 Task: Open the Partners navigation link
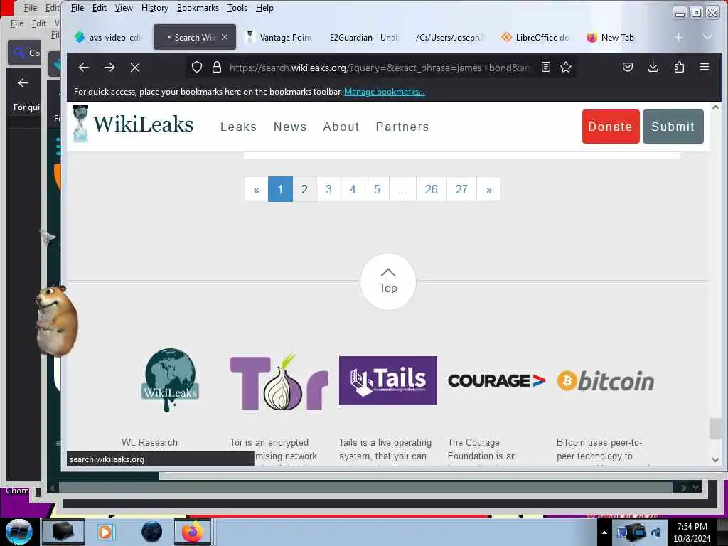pyautogui.click(x=402, y=127)
